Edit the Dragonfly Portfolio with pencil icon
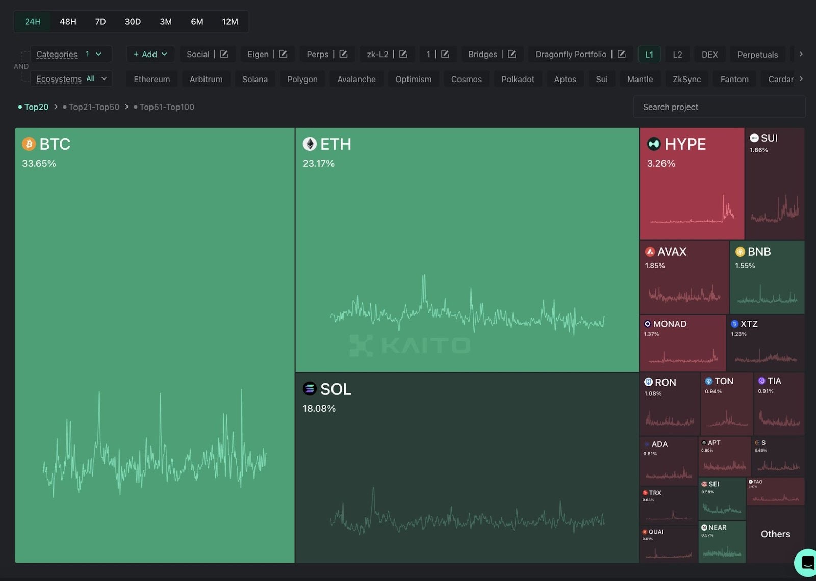 click(621, 54)
